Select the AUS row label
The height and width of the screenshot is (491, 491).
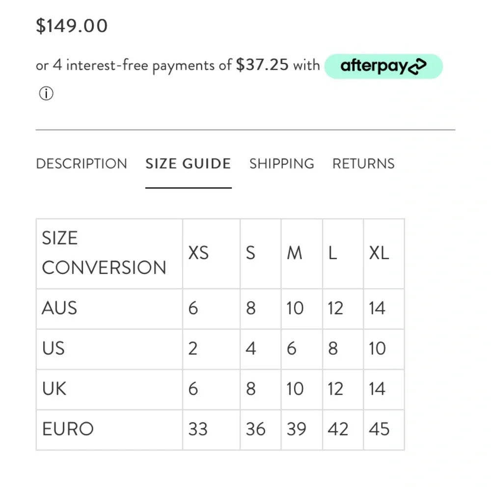[x=60, y=308]
